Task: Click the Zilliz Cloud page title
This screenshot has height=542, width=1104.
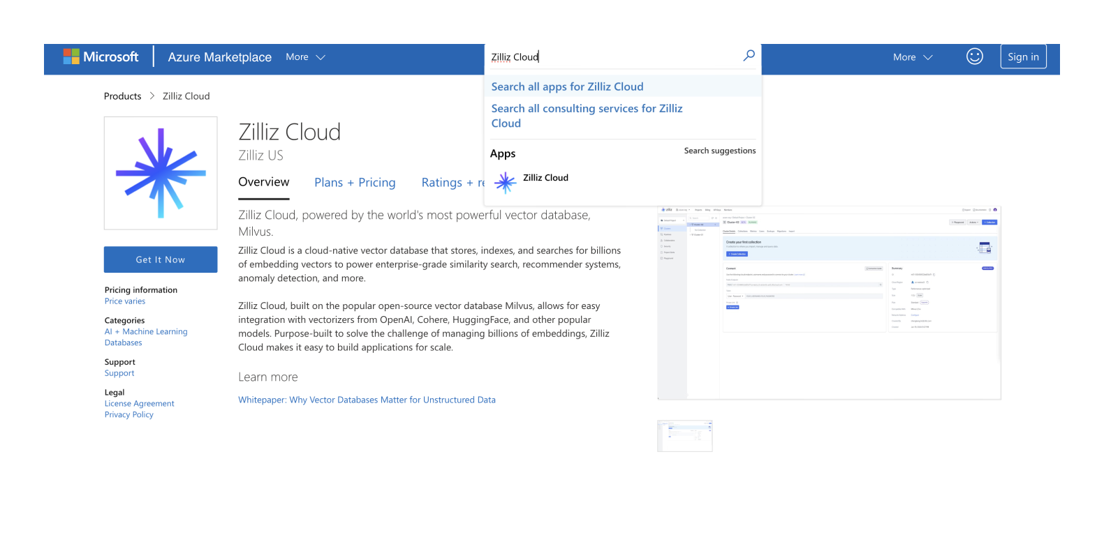Action: pos(289,132)
